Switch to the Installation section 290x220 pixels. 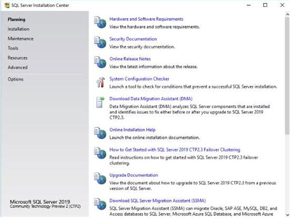[x=18, y=29]
